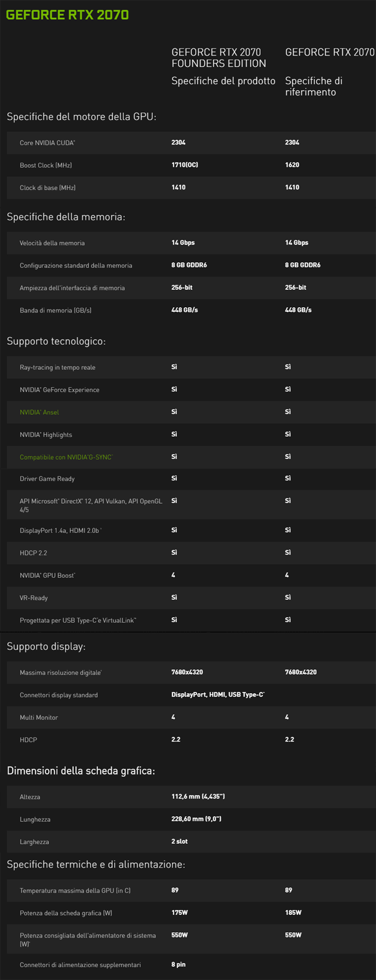Click the NVIDIA GeForce Experience row label
This screenshot has width=376, height=980.
(x=60, y=390)
